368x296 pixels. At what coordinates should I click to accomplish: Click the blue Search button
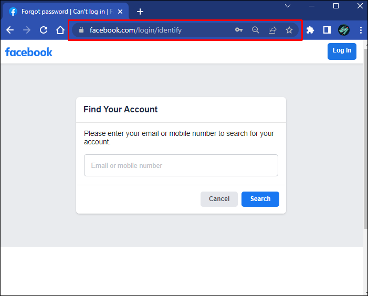[x=260, y=199]
